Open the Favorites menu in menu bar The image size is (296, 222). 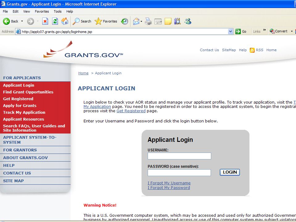coord(42,11)
